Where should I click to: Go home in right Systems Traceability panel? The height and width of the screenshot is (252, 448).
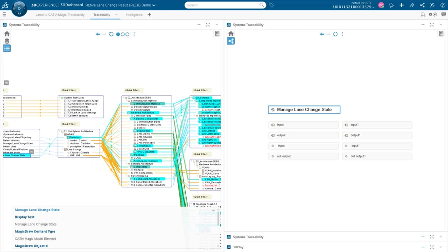coord(231,34)
